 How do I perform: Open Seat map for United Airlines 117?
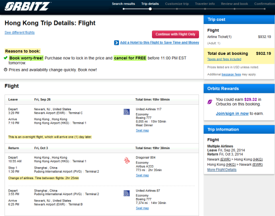click(142, 130)
